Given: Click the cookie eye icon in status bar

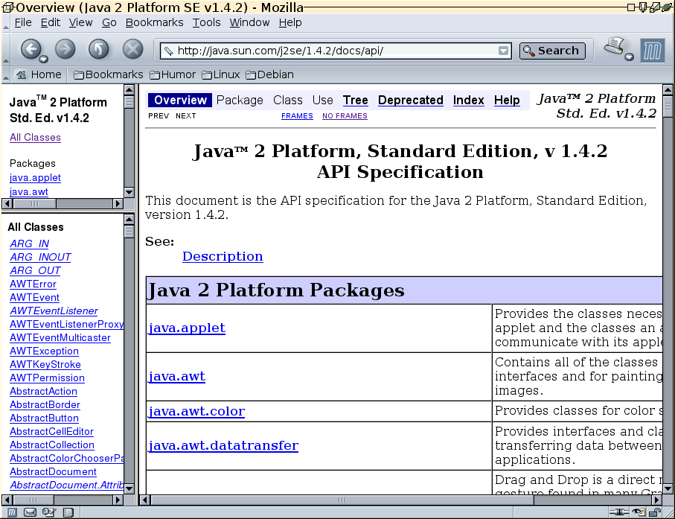Looking at the screenshot, I should point(639,512).
